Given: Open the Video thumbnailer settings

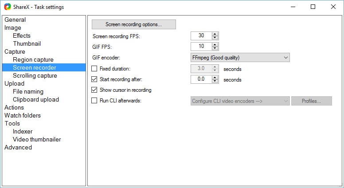Looking at the screenshot, I should [x=37, y=139].
